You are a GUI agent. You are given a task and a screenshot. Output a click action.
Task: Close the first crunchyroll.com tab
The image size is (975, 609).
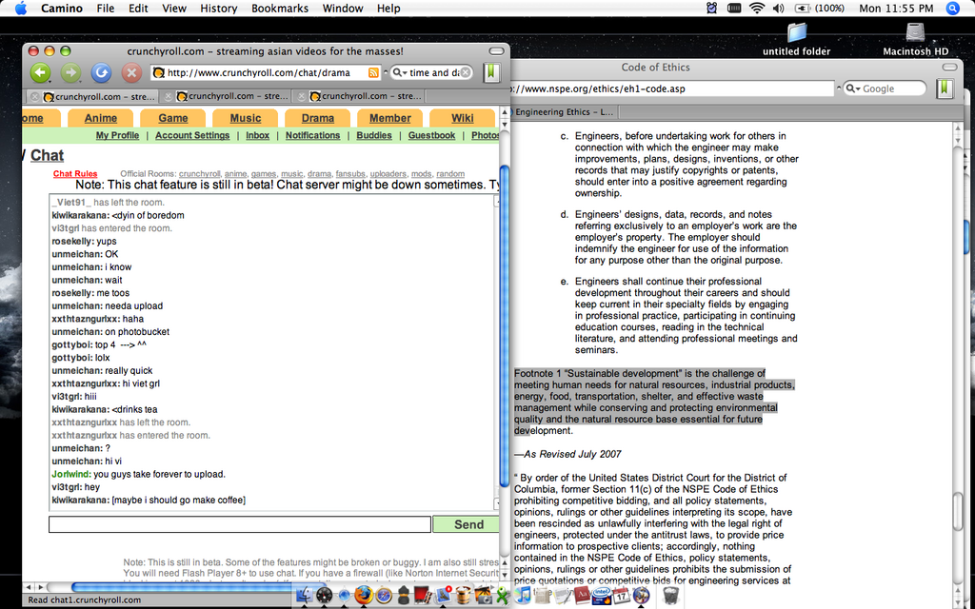[35, 97]
